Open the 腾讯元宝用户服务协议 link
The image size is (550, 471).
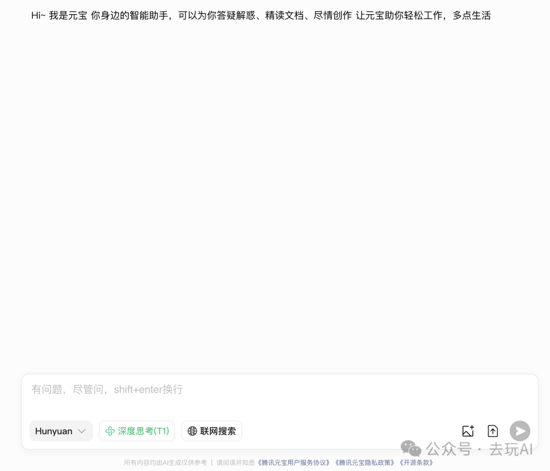293,462
